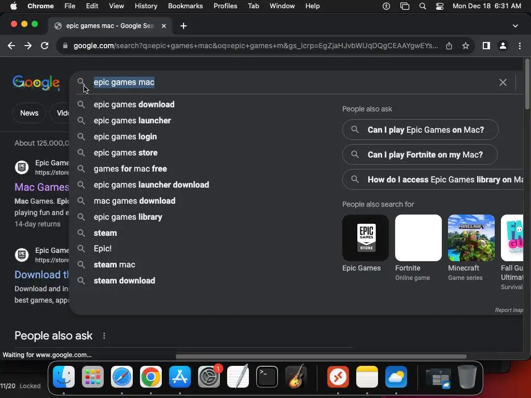Open the Download result link
531x398 pixels.
[41, 275]
